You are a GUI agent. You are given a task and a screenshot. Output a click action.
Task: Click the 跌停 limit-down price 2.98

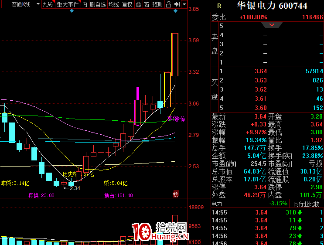click(317, 187)
